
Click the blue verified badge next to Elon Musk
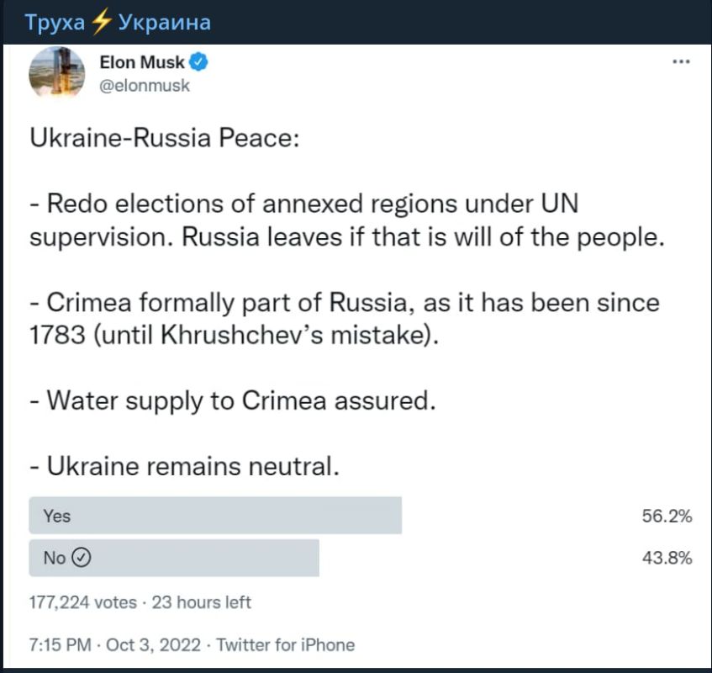196,61
